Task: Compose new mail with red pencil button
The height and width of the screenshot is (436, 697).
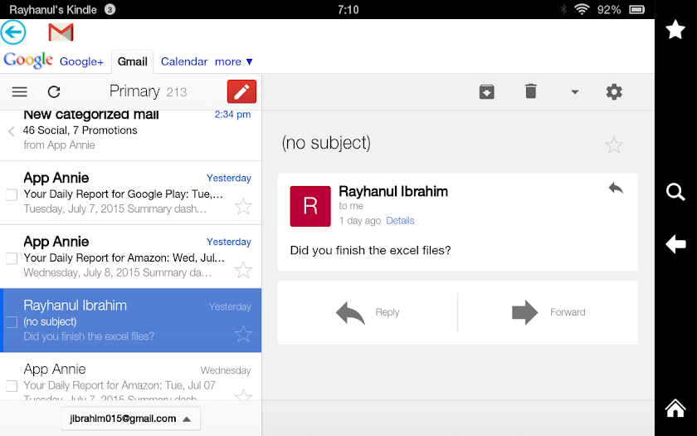Action: (x=241, y=91)
